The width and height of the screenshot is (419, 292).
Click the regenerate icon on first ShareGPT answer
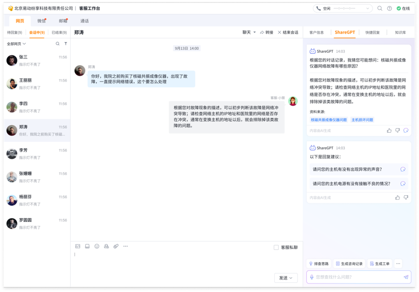click(406, 130)
